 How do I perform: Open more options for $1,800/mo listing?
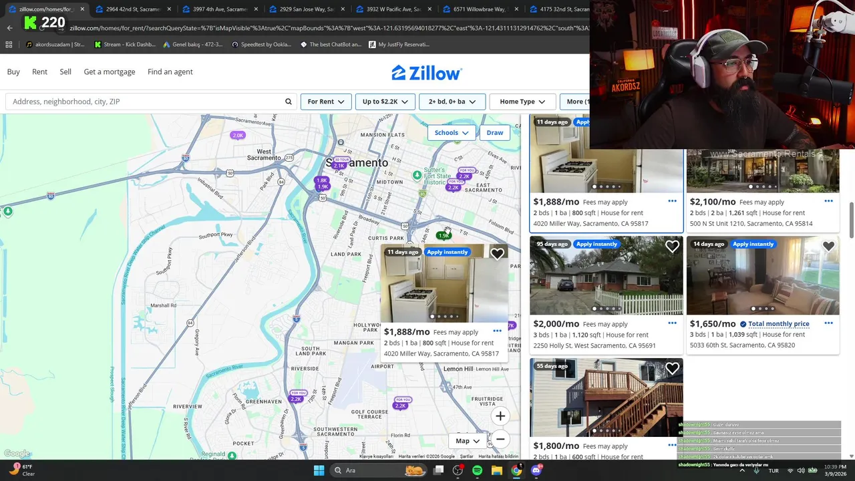pyautogui.click(x=672, y=445)
